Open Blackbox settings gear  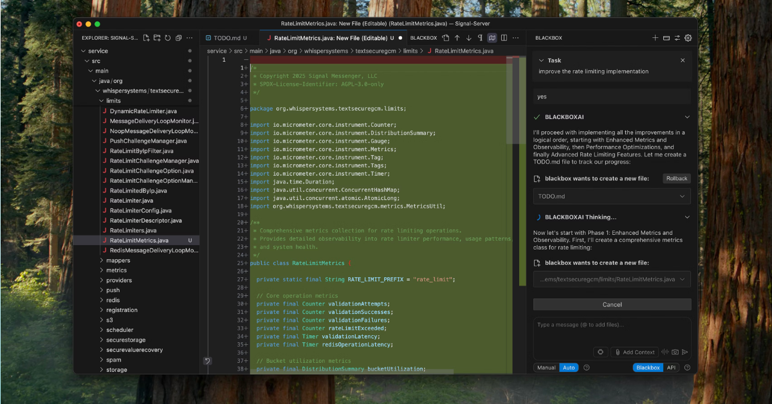(x=688, y=38)
